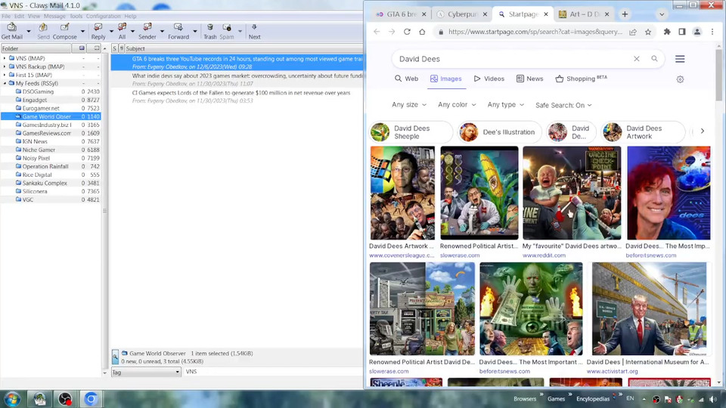Viewport: 726px width, 408px height.
Task: Expand the VNS Backup (IMAP) folder
Action: click(5, 66)
